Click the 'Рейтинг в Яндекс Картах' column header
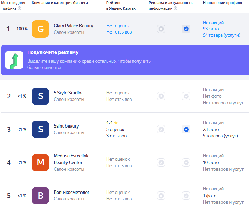 click(121, 5)
